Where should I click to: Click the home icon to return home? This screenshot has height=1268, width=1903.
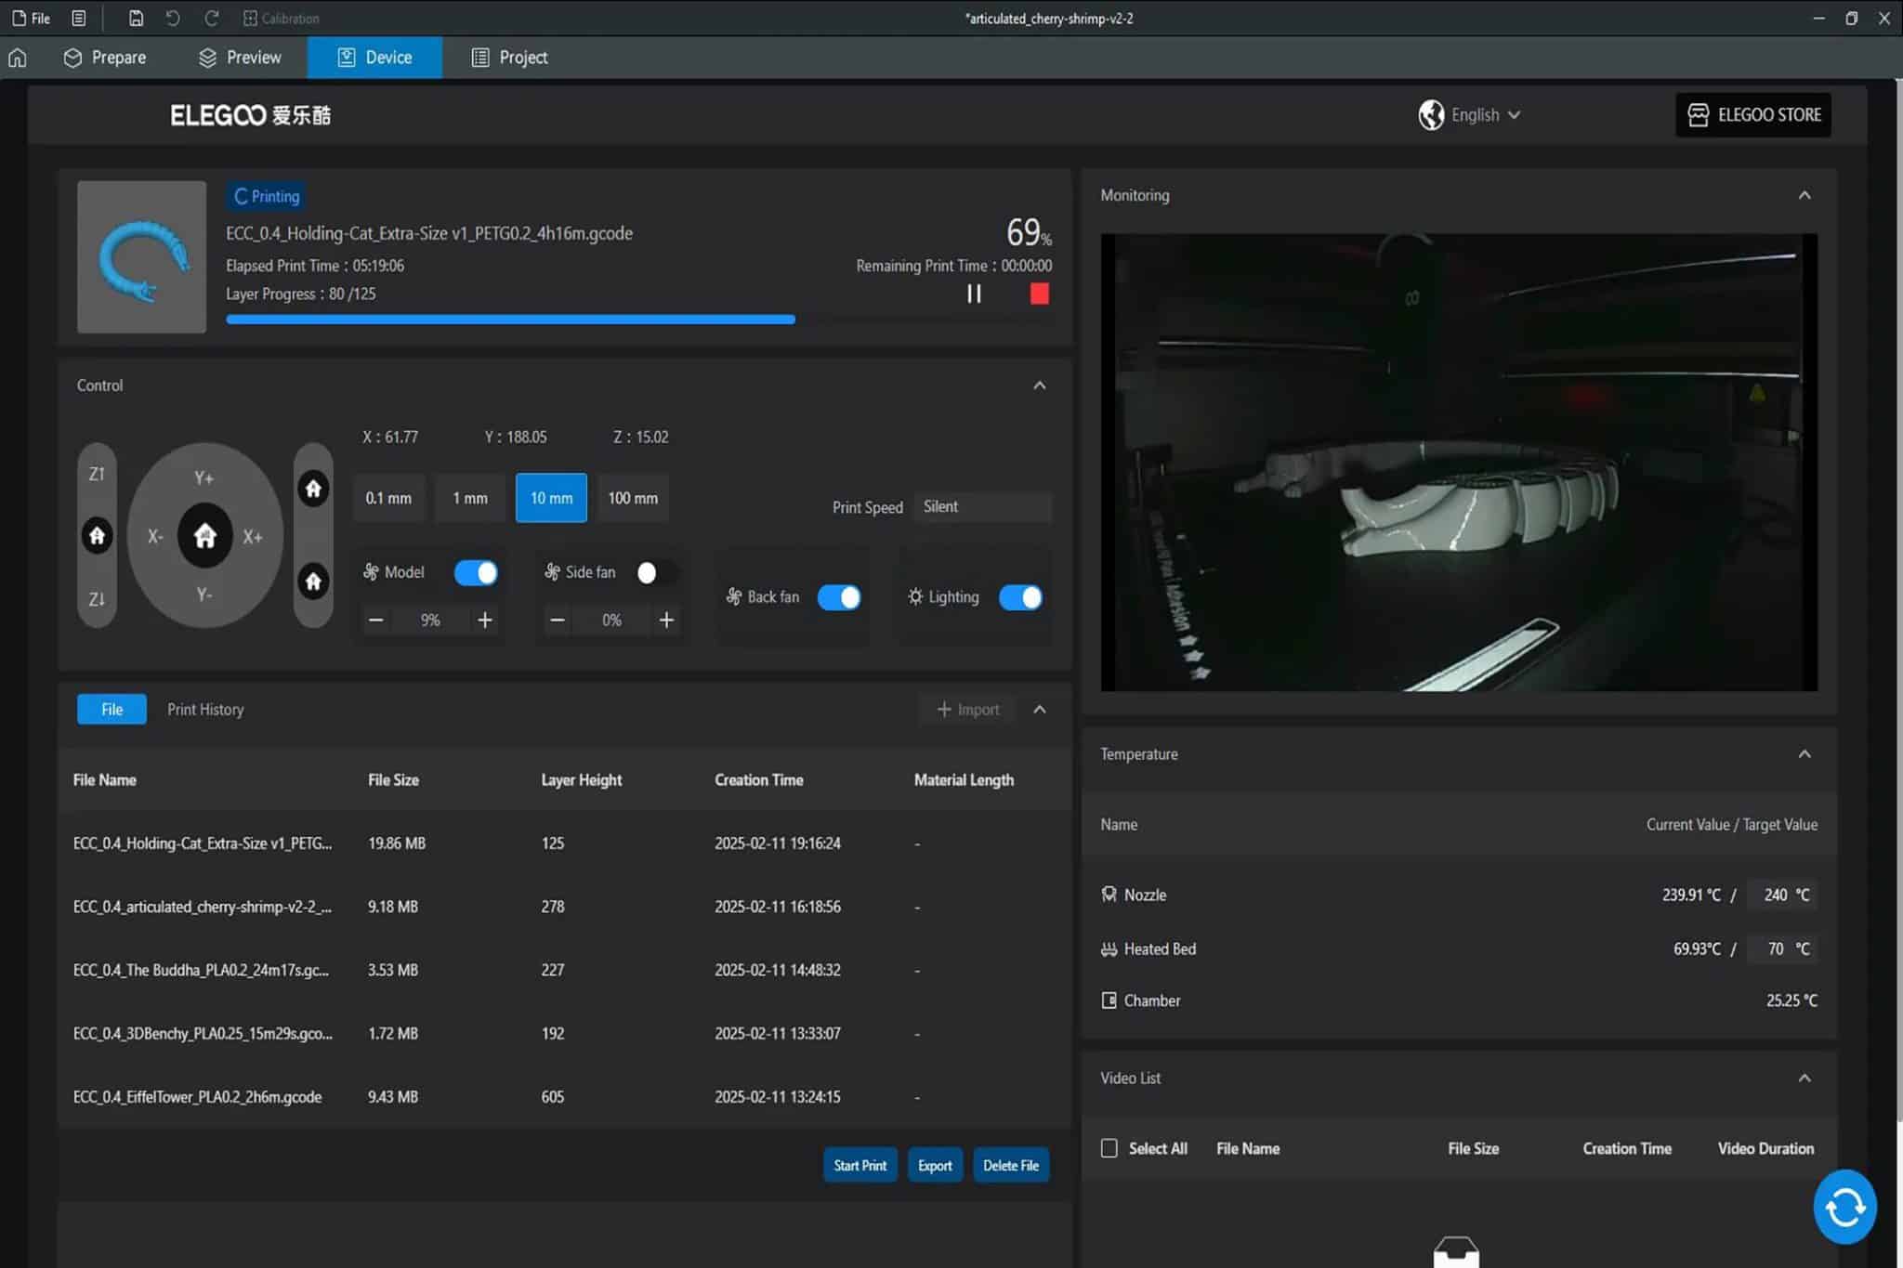pos(19,57)
